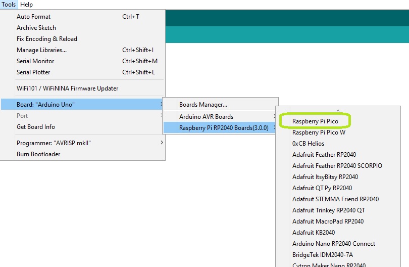This screenshot has height=267, width=409.
Task: Run Auto Format on the sketch
Action: point(33,17)
